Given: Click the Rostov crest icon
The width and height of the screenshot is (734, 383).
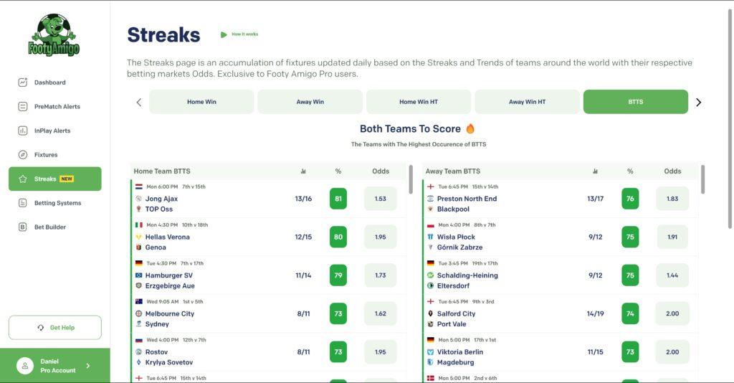Looking at the screenshot, I should [138, 352].
